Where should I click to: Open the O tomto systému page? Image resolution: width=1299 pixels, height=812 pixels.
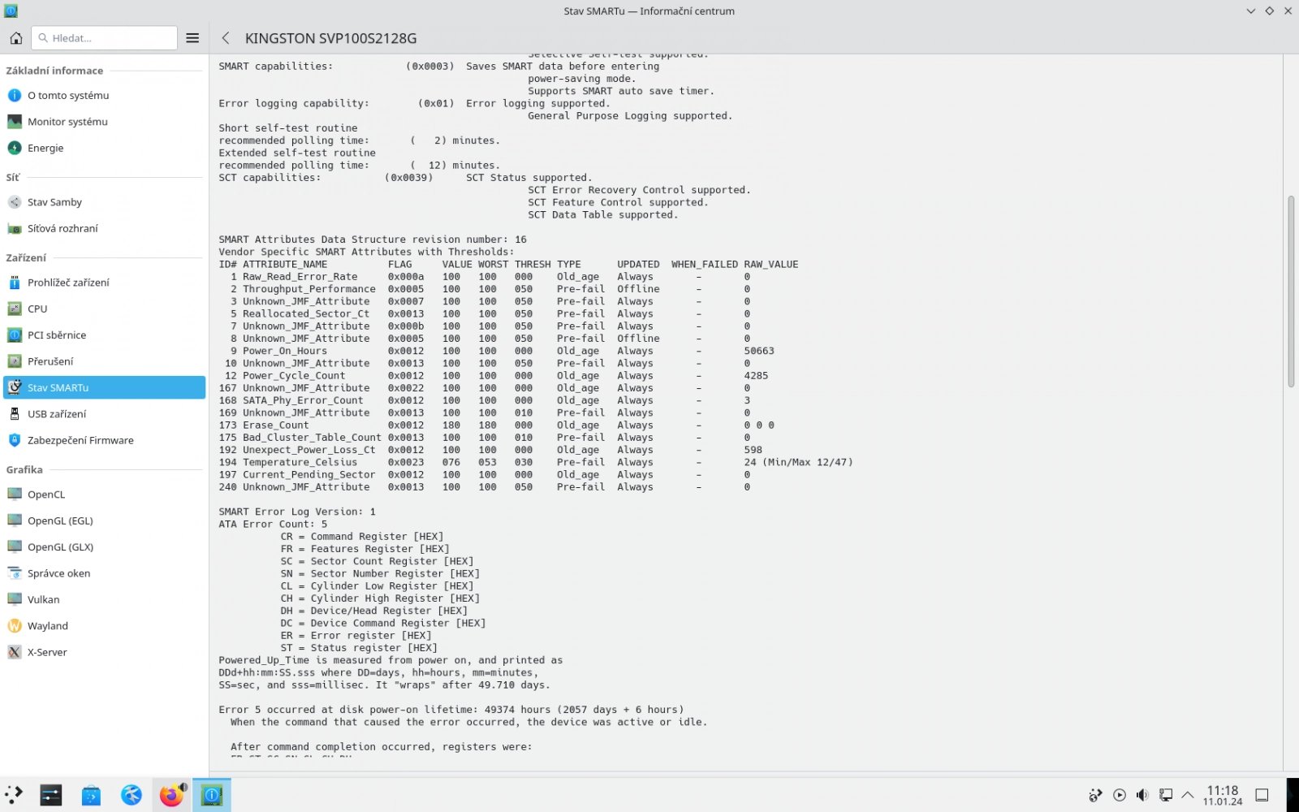(104, 95)
